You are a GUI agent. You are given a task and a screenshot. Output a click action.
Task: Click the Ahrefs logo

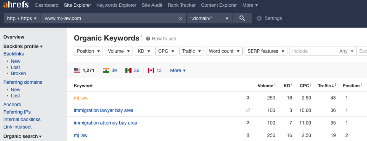(x=16, y=5)
